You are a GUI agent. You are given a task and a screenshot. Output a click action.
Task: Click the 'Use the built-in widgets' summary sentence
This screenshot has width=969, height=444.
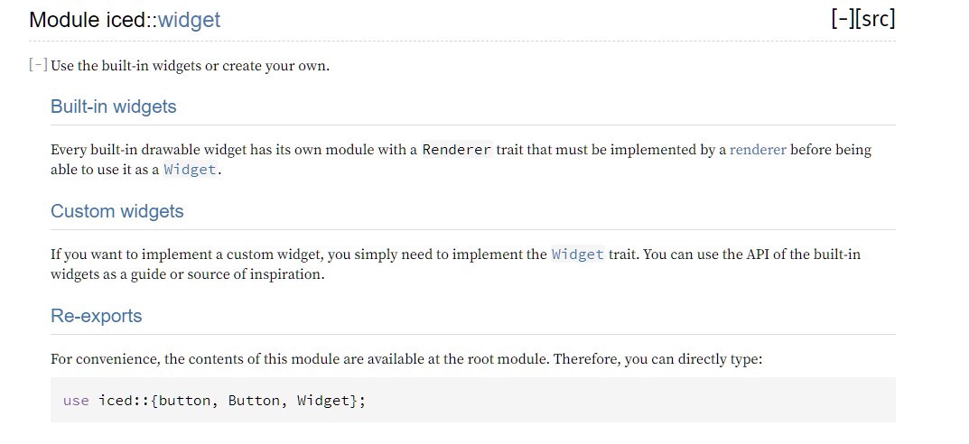coord(191,66)
